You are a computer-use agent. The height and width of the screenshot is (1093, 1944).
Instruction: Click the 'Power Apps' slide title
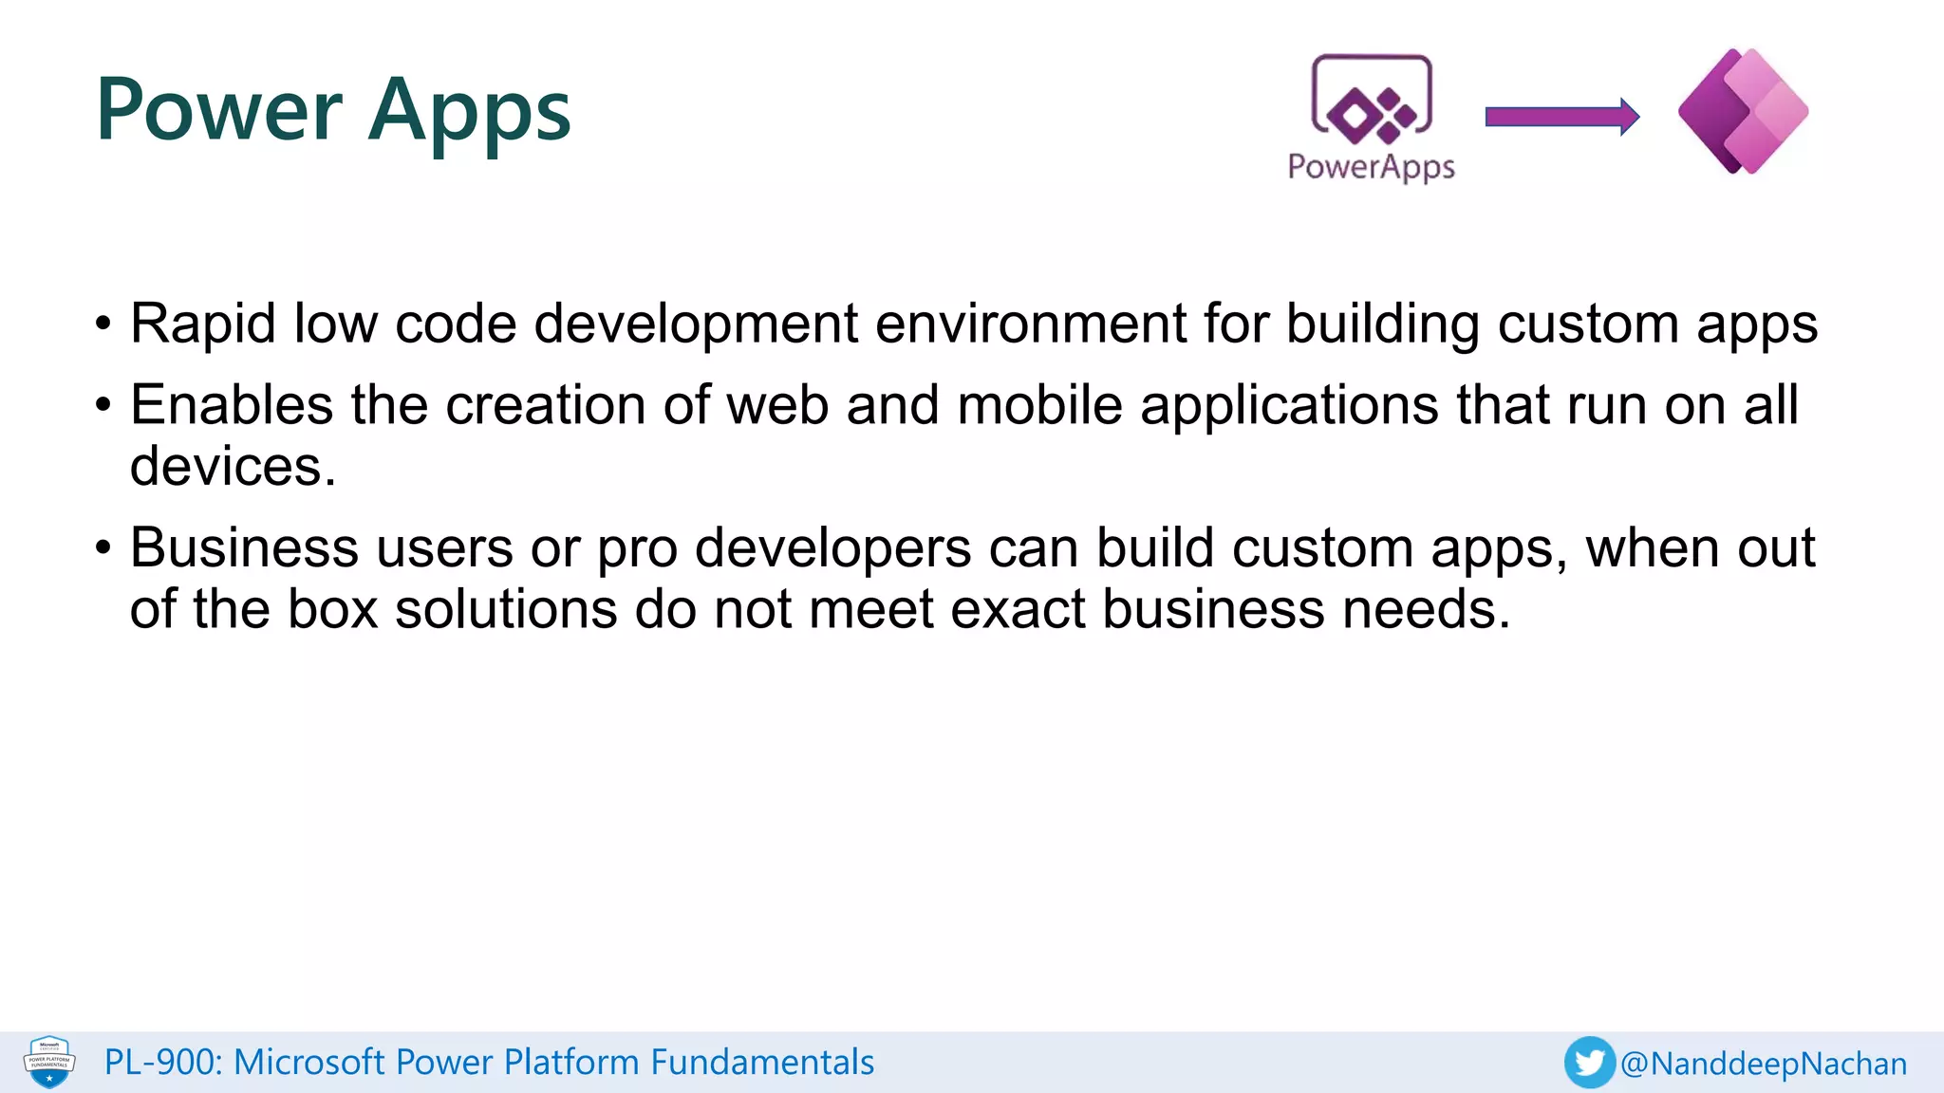pos(333,112)
